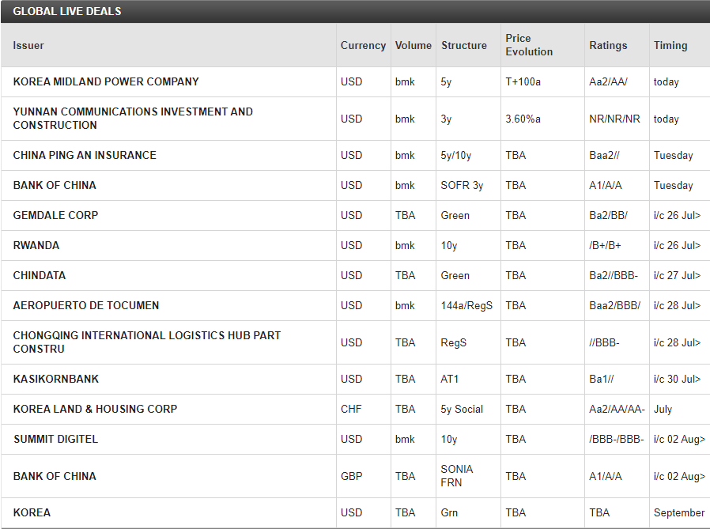
Task: Click the 144a/RegS structure cell
Action: click(466, 306)
